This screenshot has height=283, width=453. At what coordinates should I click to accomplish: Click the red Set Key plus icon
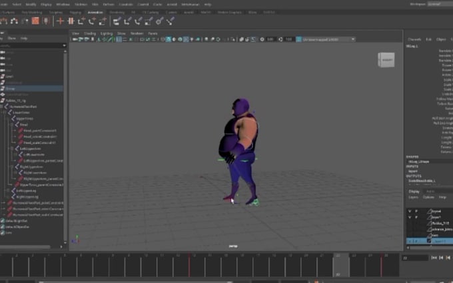point(60,21)
